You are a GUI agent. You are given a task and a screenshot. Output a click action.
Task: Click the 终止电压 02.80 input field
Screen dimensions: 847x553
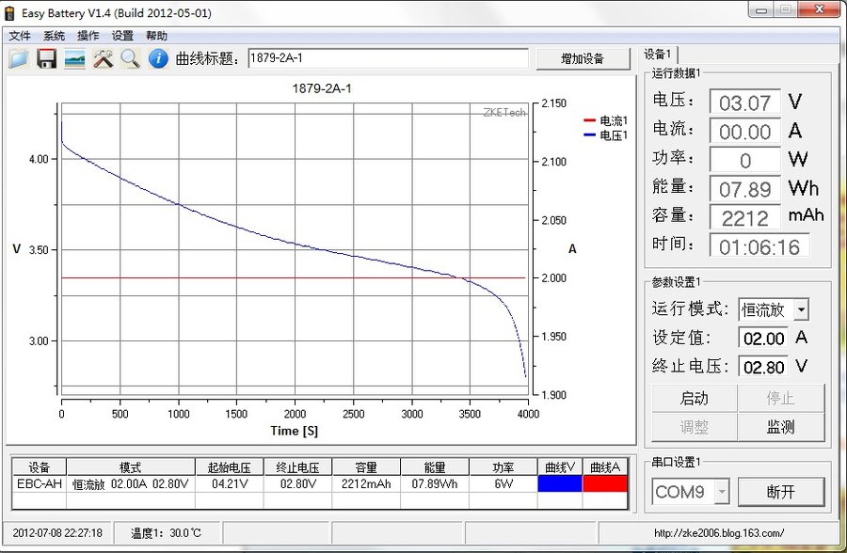pos(764,367)
